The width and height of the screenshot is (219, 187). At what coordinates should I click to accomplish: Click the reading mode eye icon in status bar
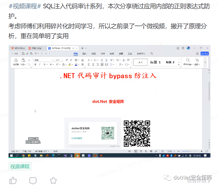130,151
